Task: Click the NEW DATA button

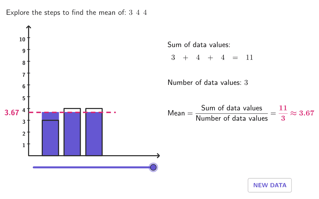Action: pos(270,185)
